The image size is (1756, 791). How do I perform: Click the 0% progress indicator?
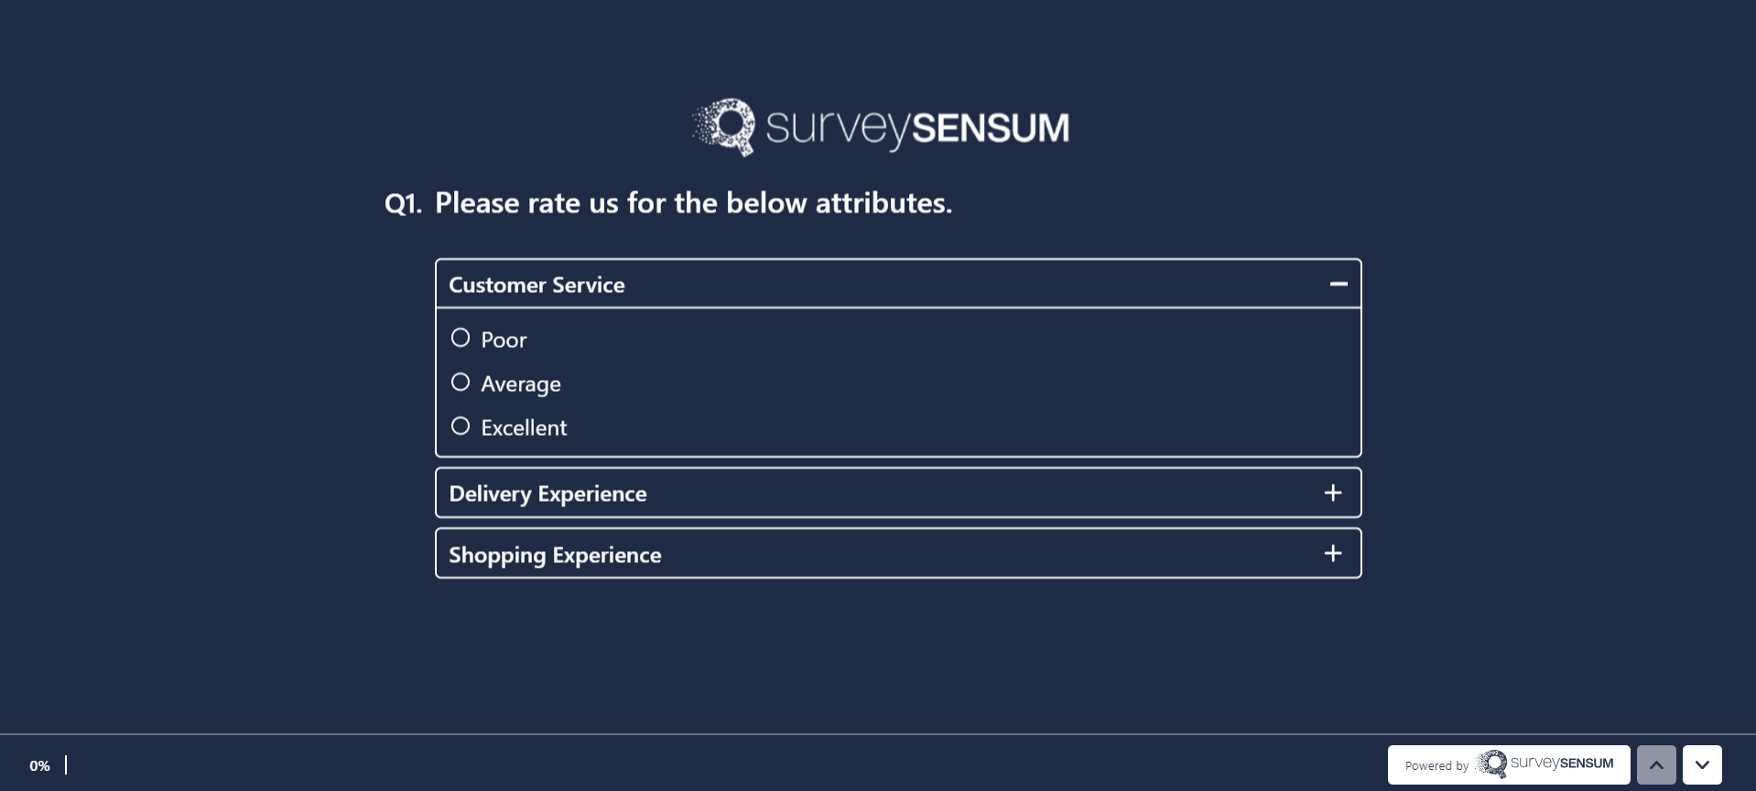(x=40, y=764)
